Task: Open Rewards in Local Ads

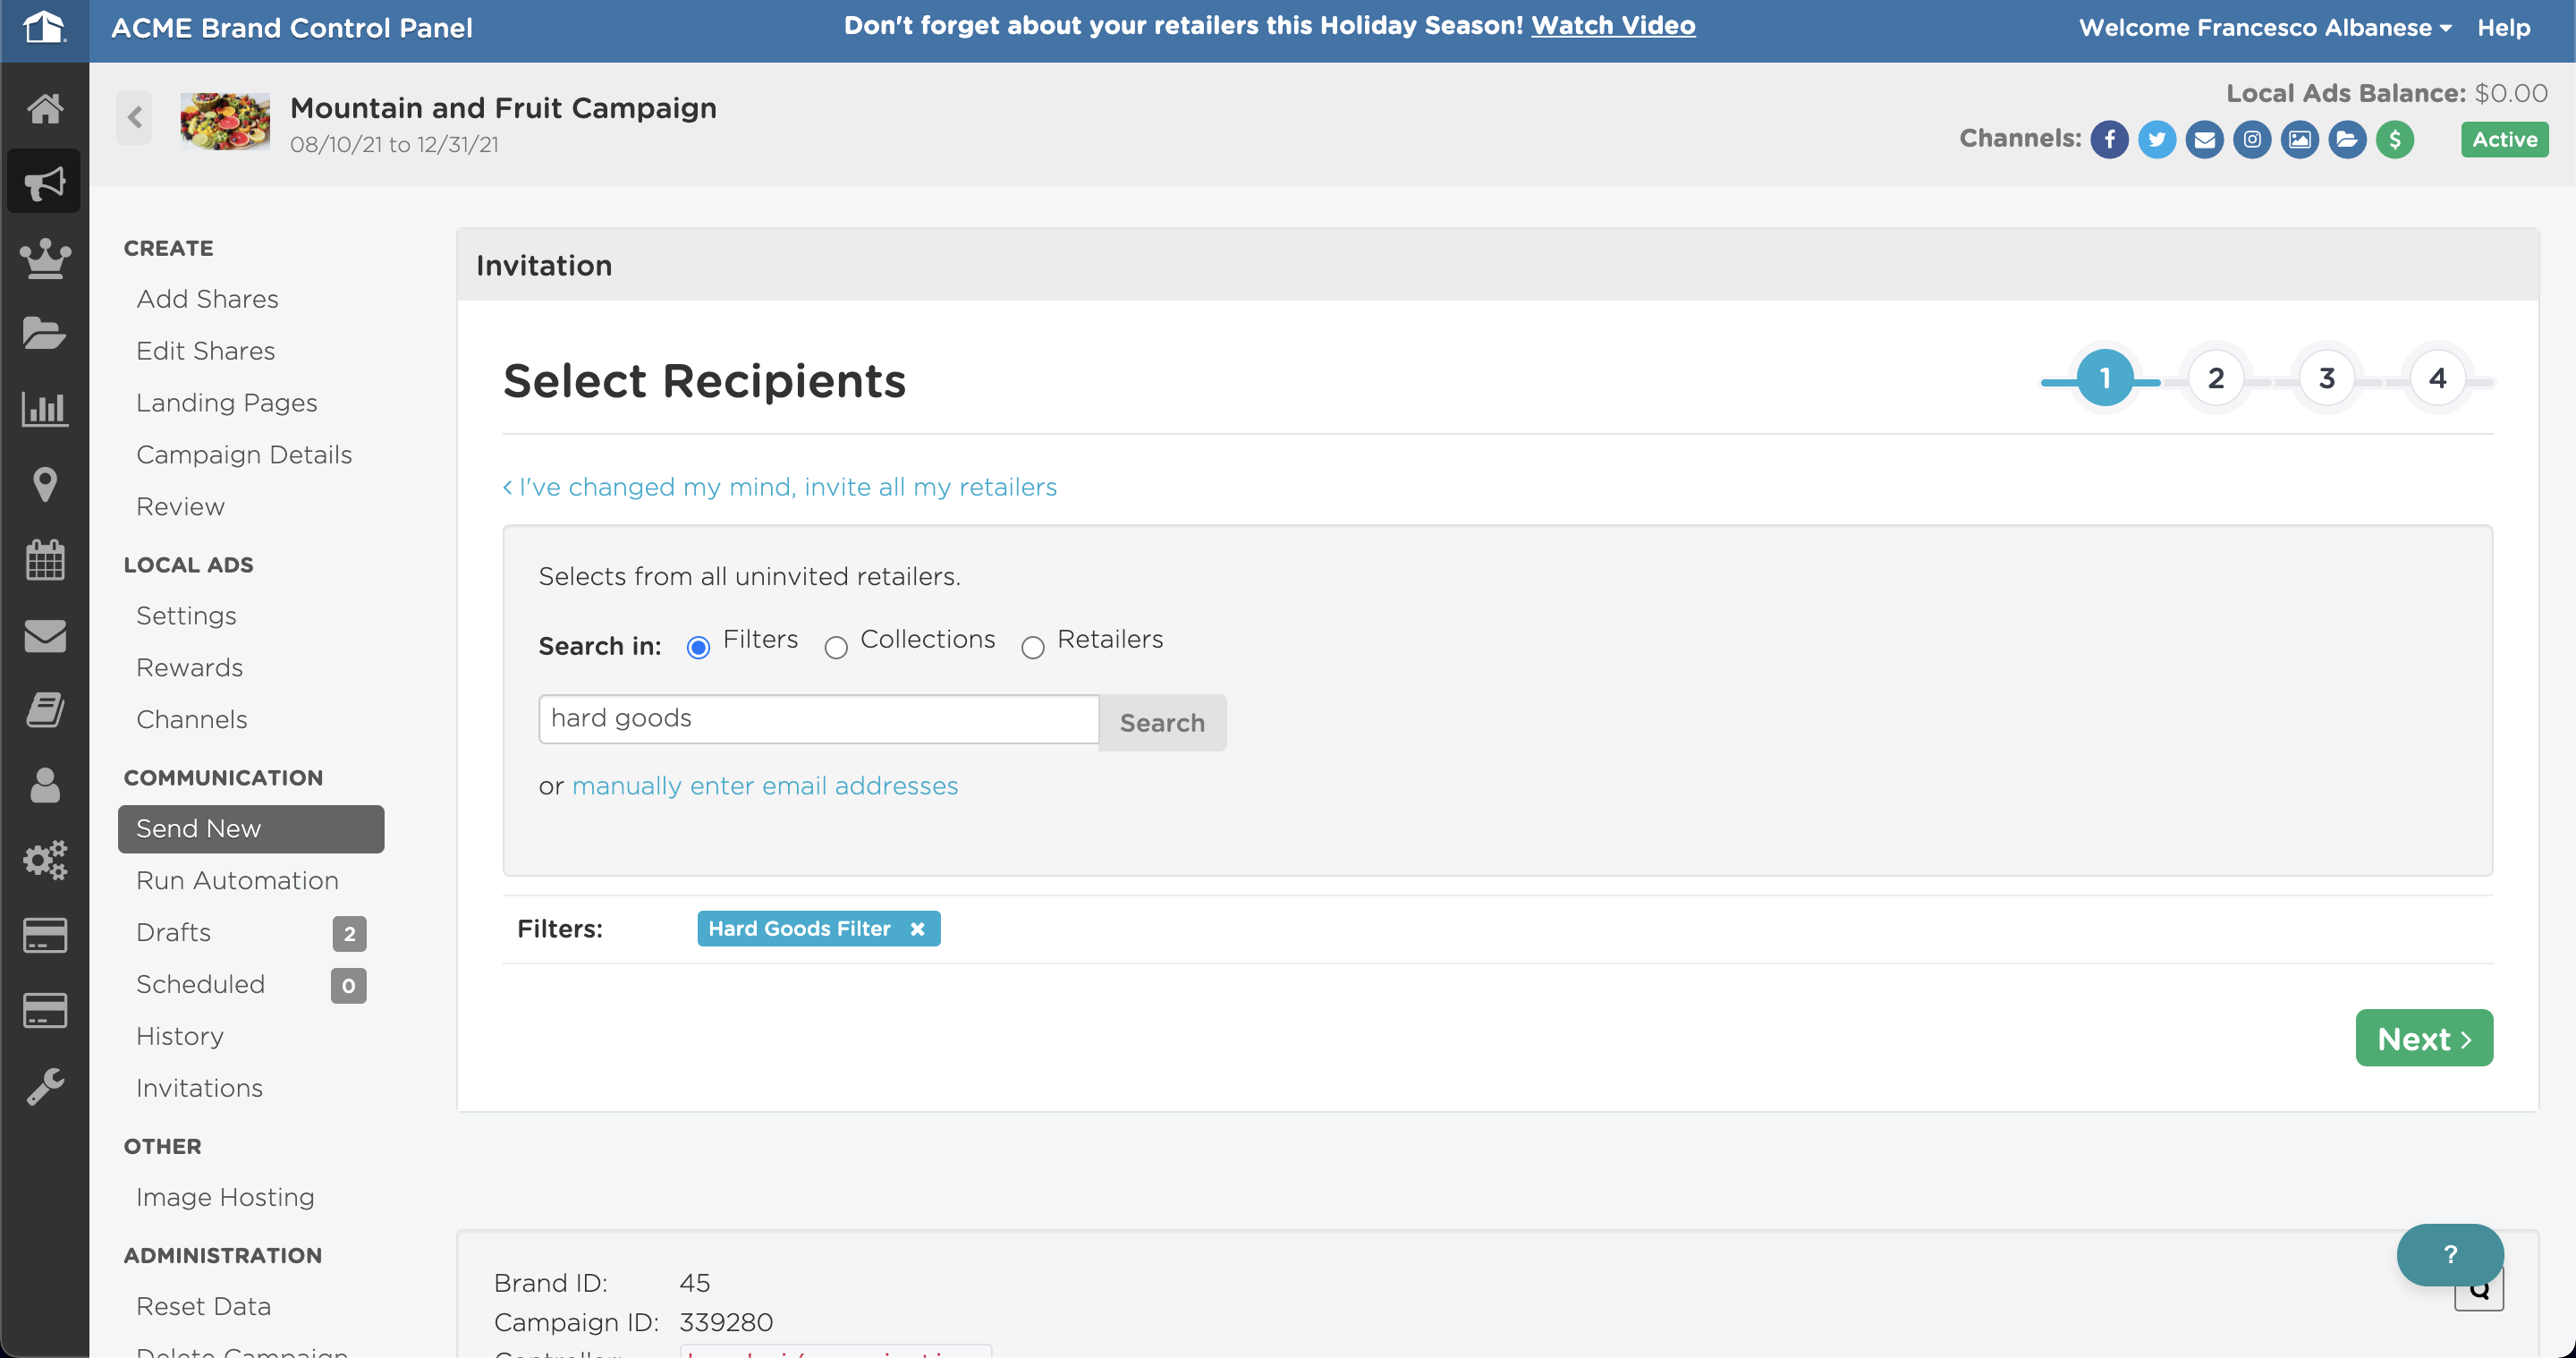Action: point(189,668)
